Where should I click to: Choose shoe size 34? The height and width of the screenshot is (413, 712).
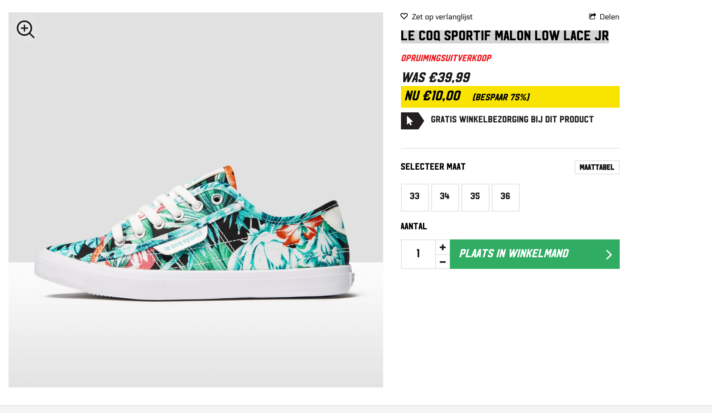point(445,197)
